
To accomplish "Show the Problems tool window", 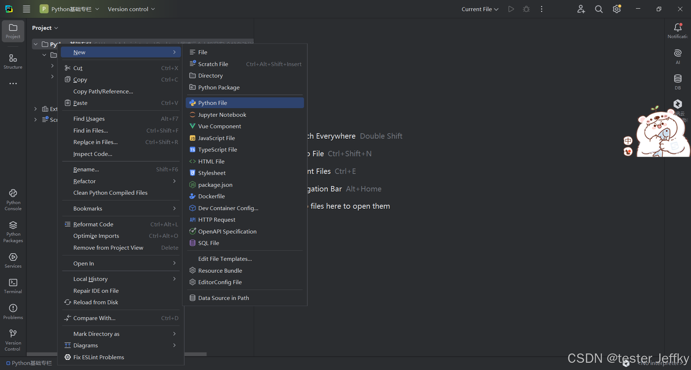I will [x=13, y=311].
